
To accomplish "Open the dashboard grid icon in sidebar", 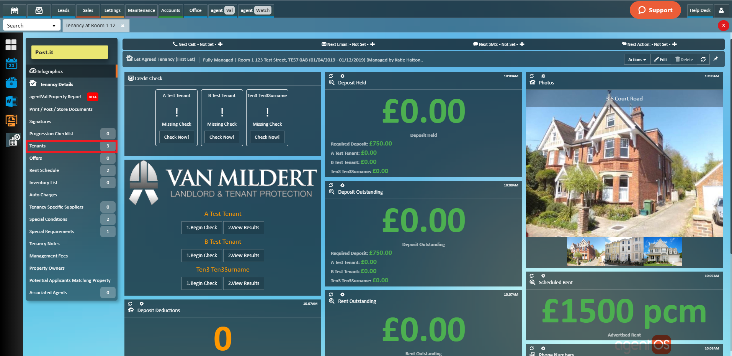I will pyautogui.click(x=11, y=45).
